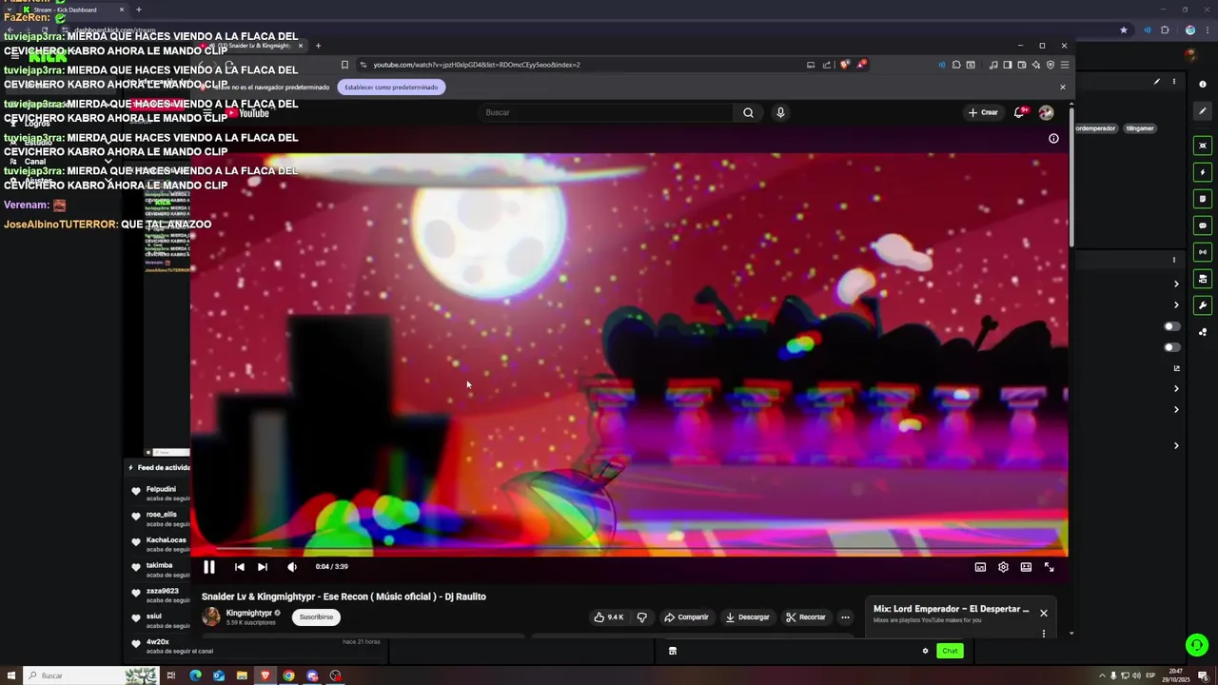Click the green headset support bubble
Viewport: 1218px width, 685px height.
[x=1197, y=645]
